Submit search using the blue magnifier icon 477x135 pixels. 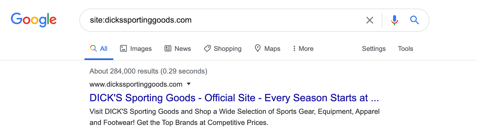tap(414, 20)
